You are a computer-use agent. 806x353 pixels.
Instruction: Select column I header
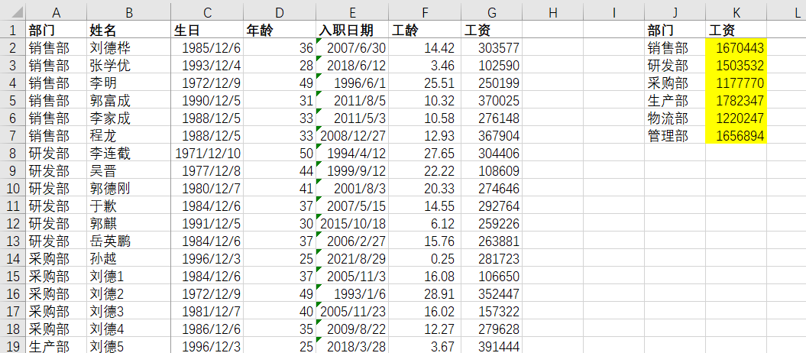[x=614, y=11]
